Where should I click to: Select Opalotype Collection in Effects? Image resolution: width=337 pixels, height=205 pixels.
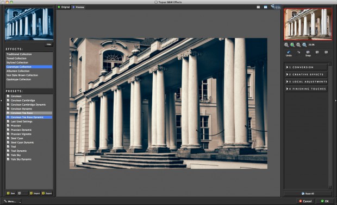click(x=29, y=79)
